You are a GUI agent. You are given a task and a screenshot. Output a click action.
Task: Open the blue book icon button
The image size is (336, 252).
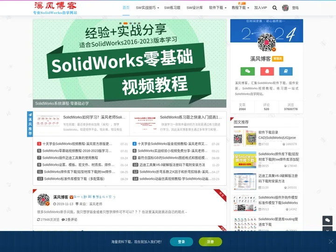click(286, 71)
